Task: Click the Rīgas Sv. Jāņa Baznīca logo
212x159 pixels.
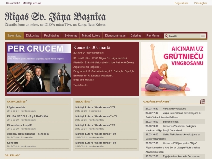Action: (55, 17)
